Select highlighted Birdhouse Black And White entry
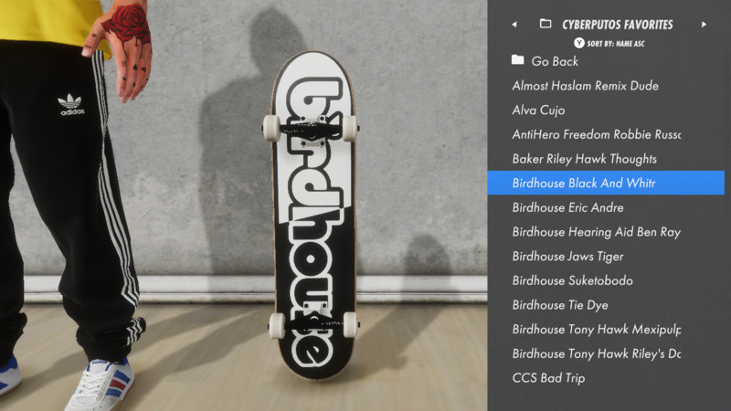 (606, 183)
